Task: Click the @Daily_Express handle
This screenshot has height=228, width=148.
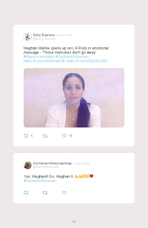Action: 44,39
